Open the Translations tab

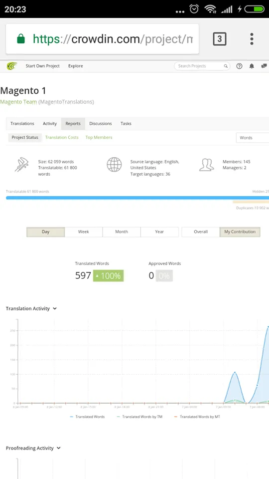22,124
